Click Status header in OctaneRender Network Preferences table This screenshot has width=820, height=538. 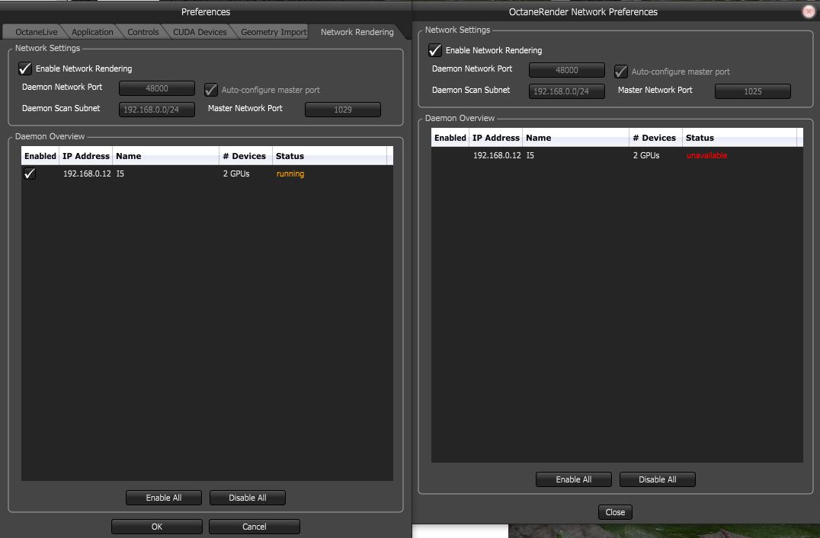point(739,138)
